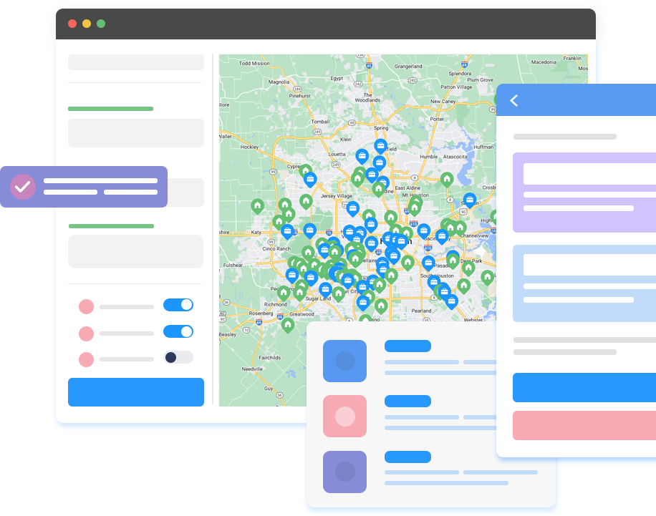656x516 pixels.
Task: Click the blue briefcase marker near Sheldon
Action: click(x=469, y=200)
